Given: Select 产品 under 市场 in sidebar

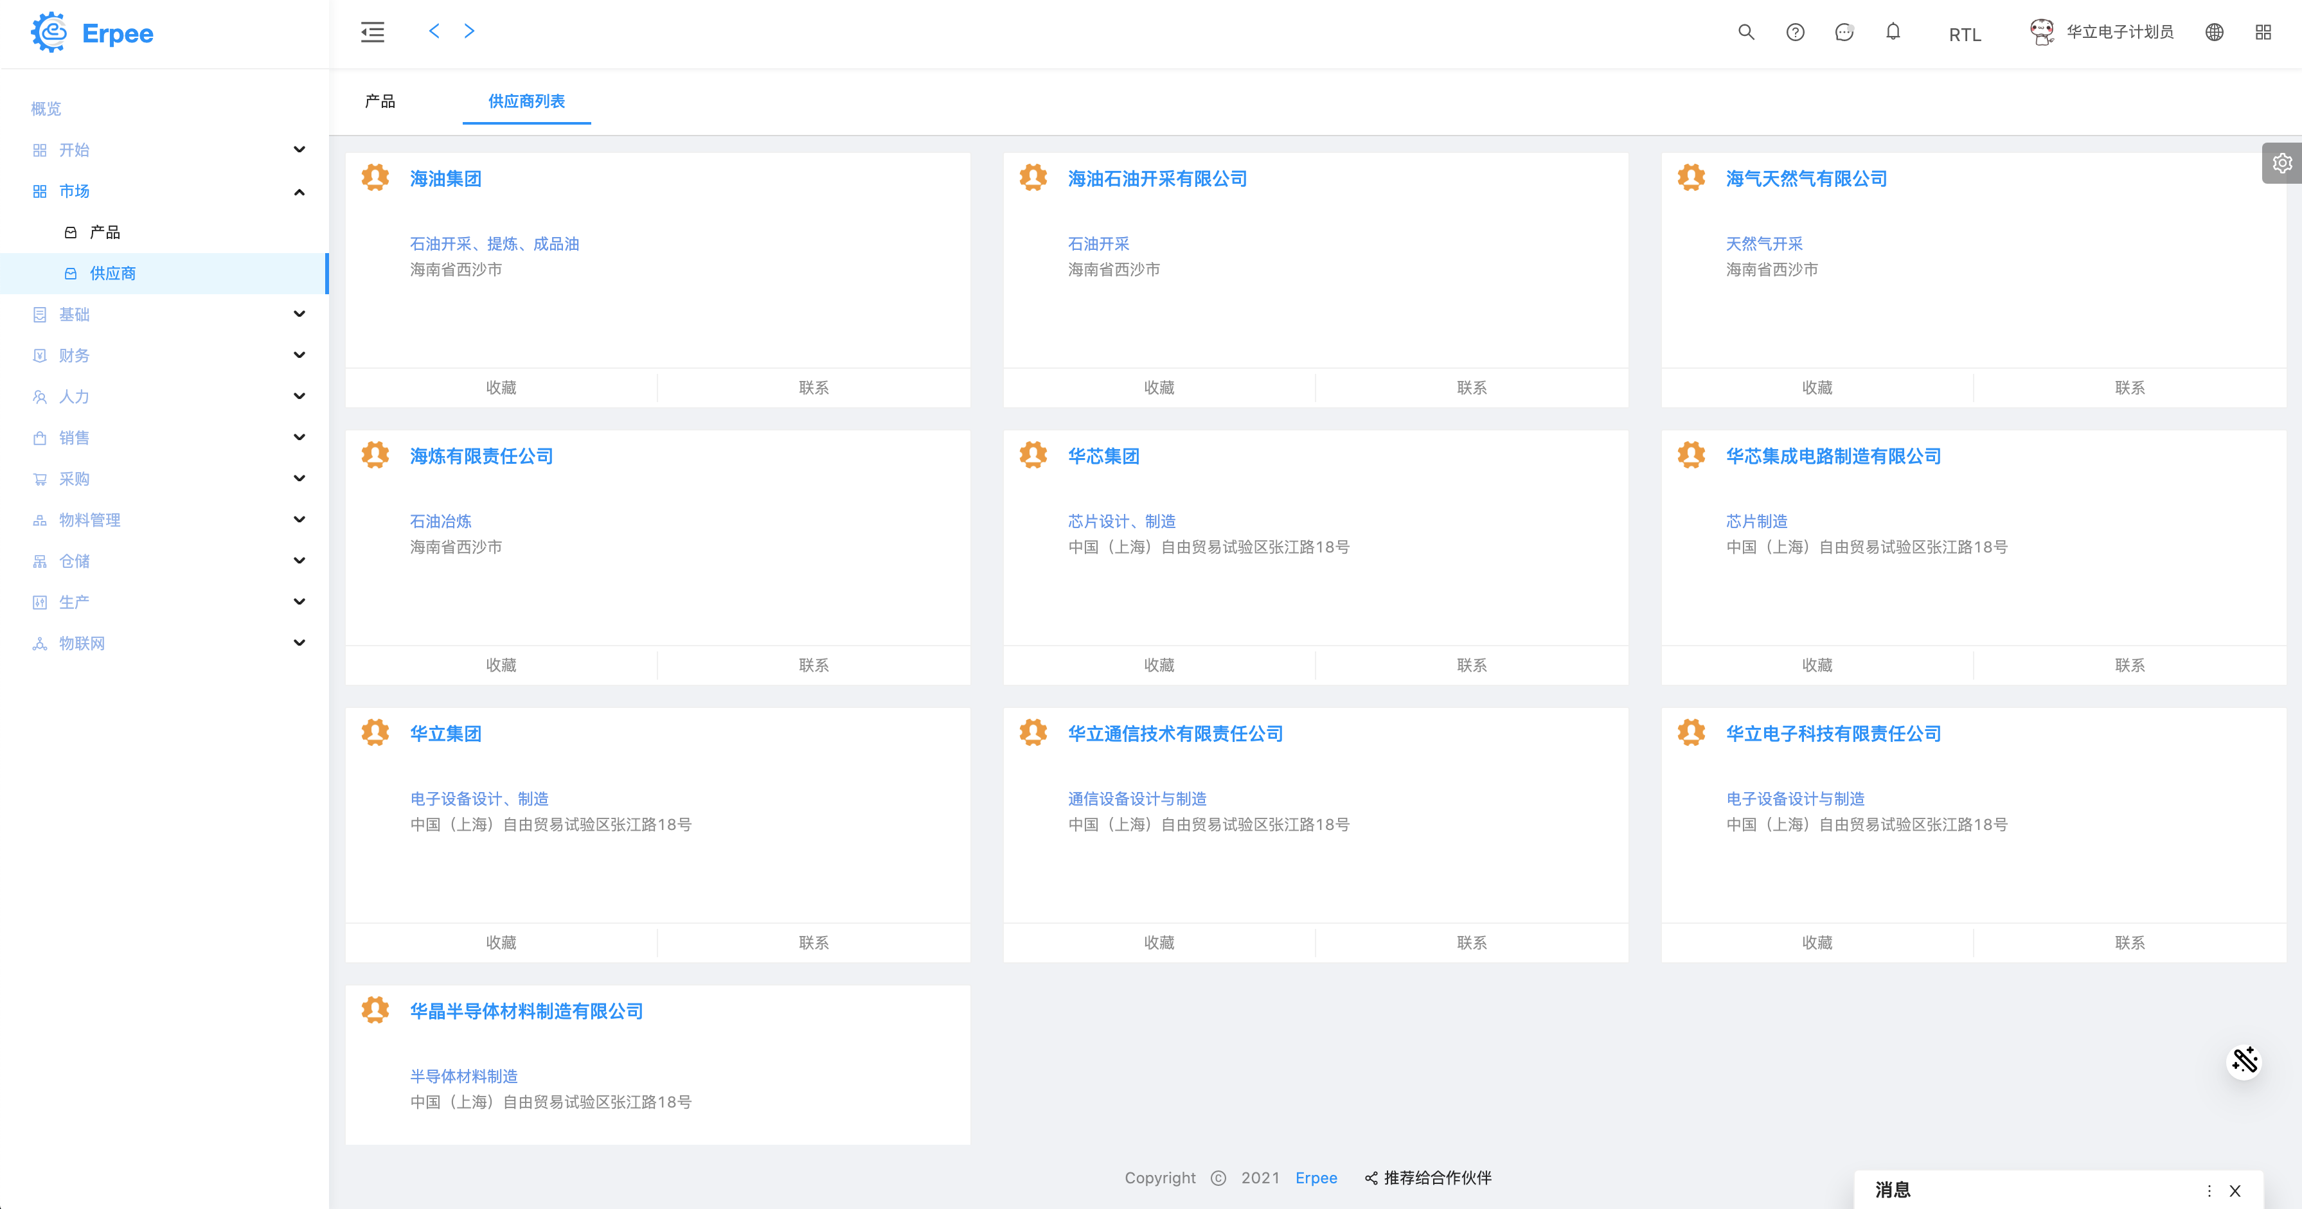Looking at the screenshot, I should click(x=105, y=233).
